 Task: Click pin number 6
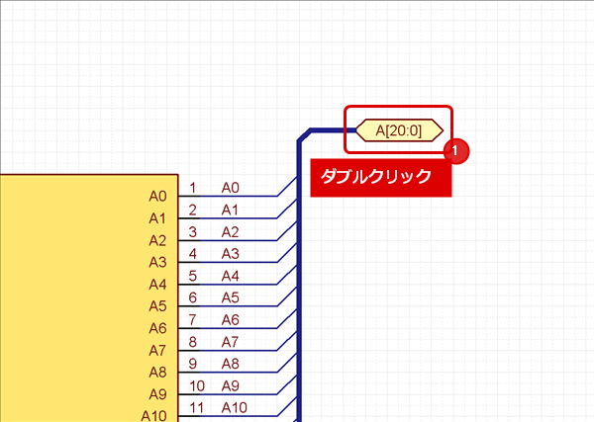(x=192, y=298)
